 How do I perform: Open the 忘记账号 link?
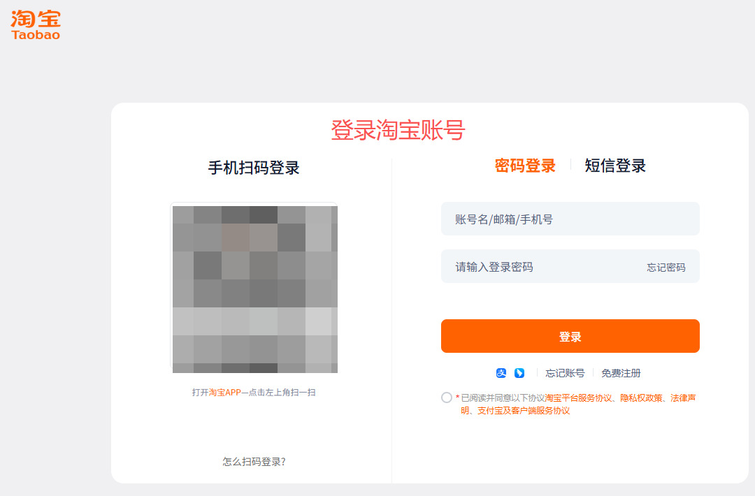point(565,373)
